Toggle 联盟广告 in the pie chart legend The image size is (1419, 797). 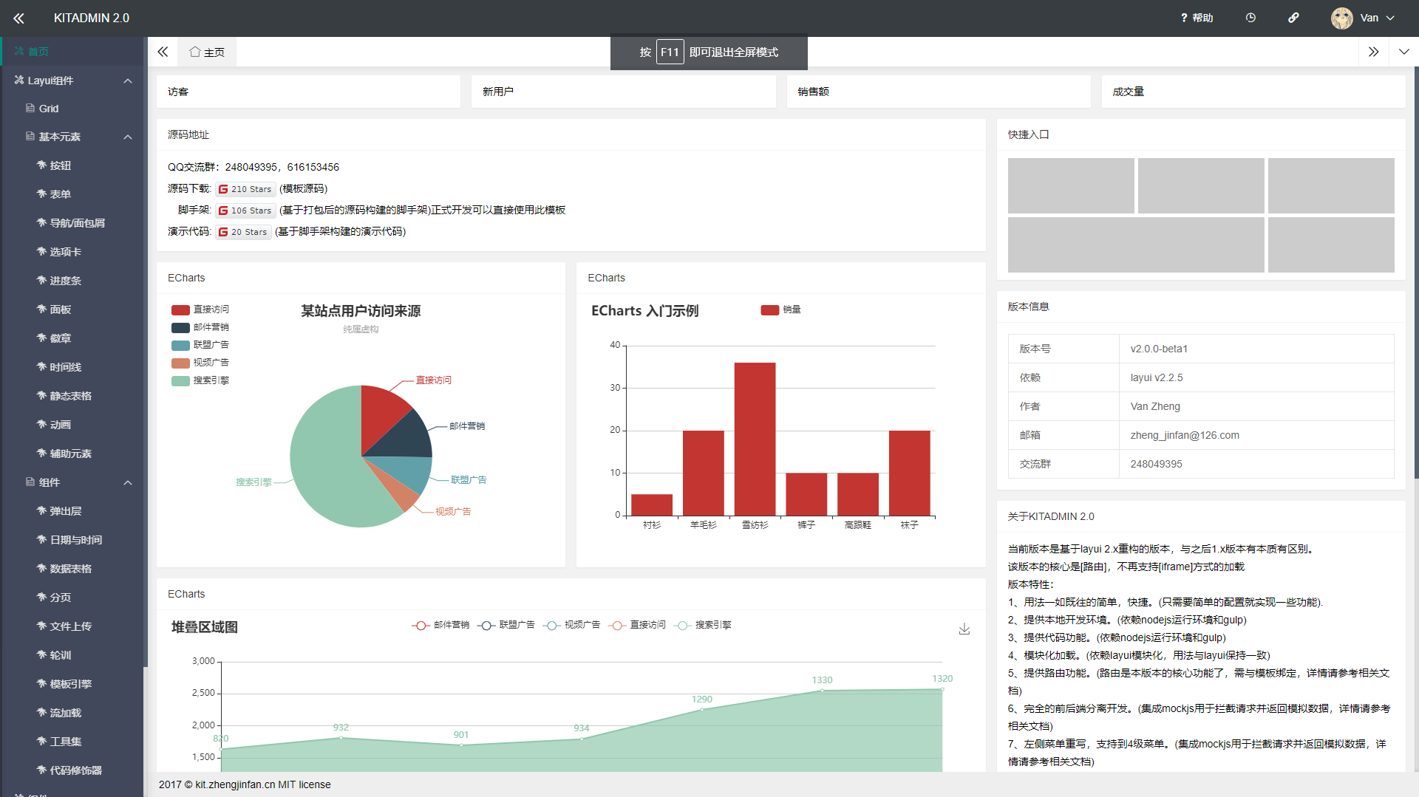(200, 345)
